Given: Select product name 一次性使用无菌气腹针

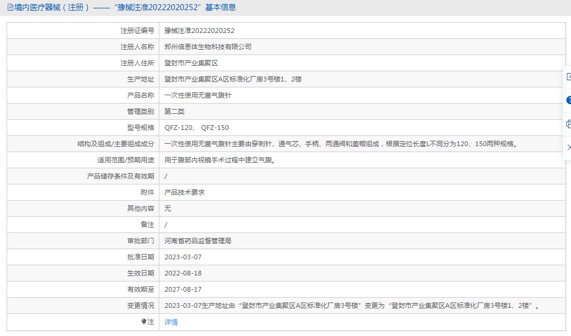Looking at the screenshot, I should point(198,95).
